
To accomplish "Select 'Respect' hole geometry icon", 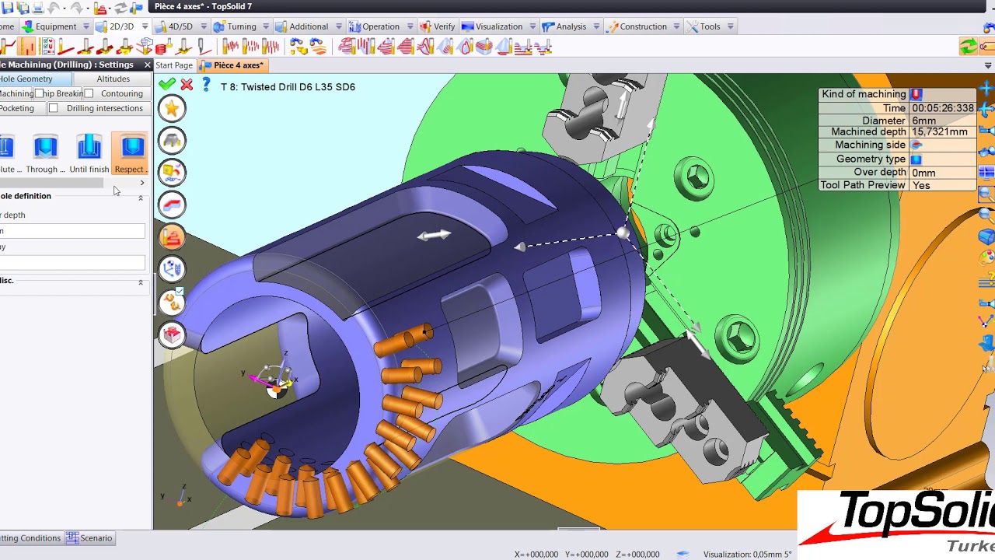I will coord(131,154).
